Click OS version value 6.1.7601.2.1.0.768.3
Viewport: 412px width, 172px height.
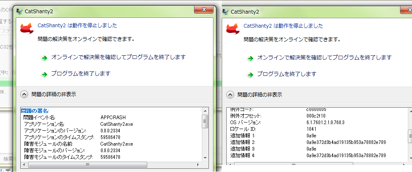pos(325,123)
